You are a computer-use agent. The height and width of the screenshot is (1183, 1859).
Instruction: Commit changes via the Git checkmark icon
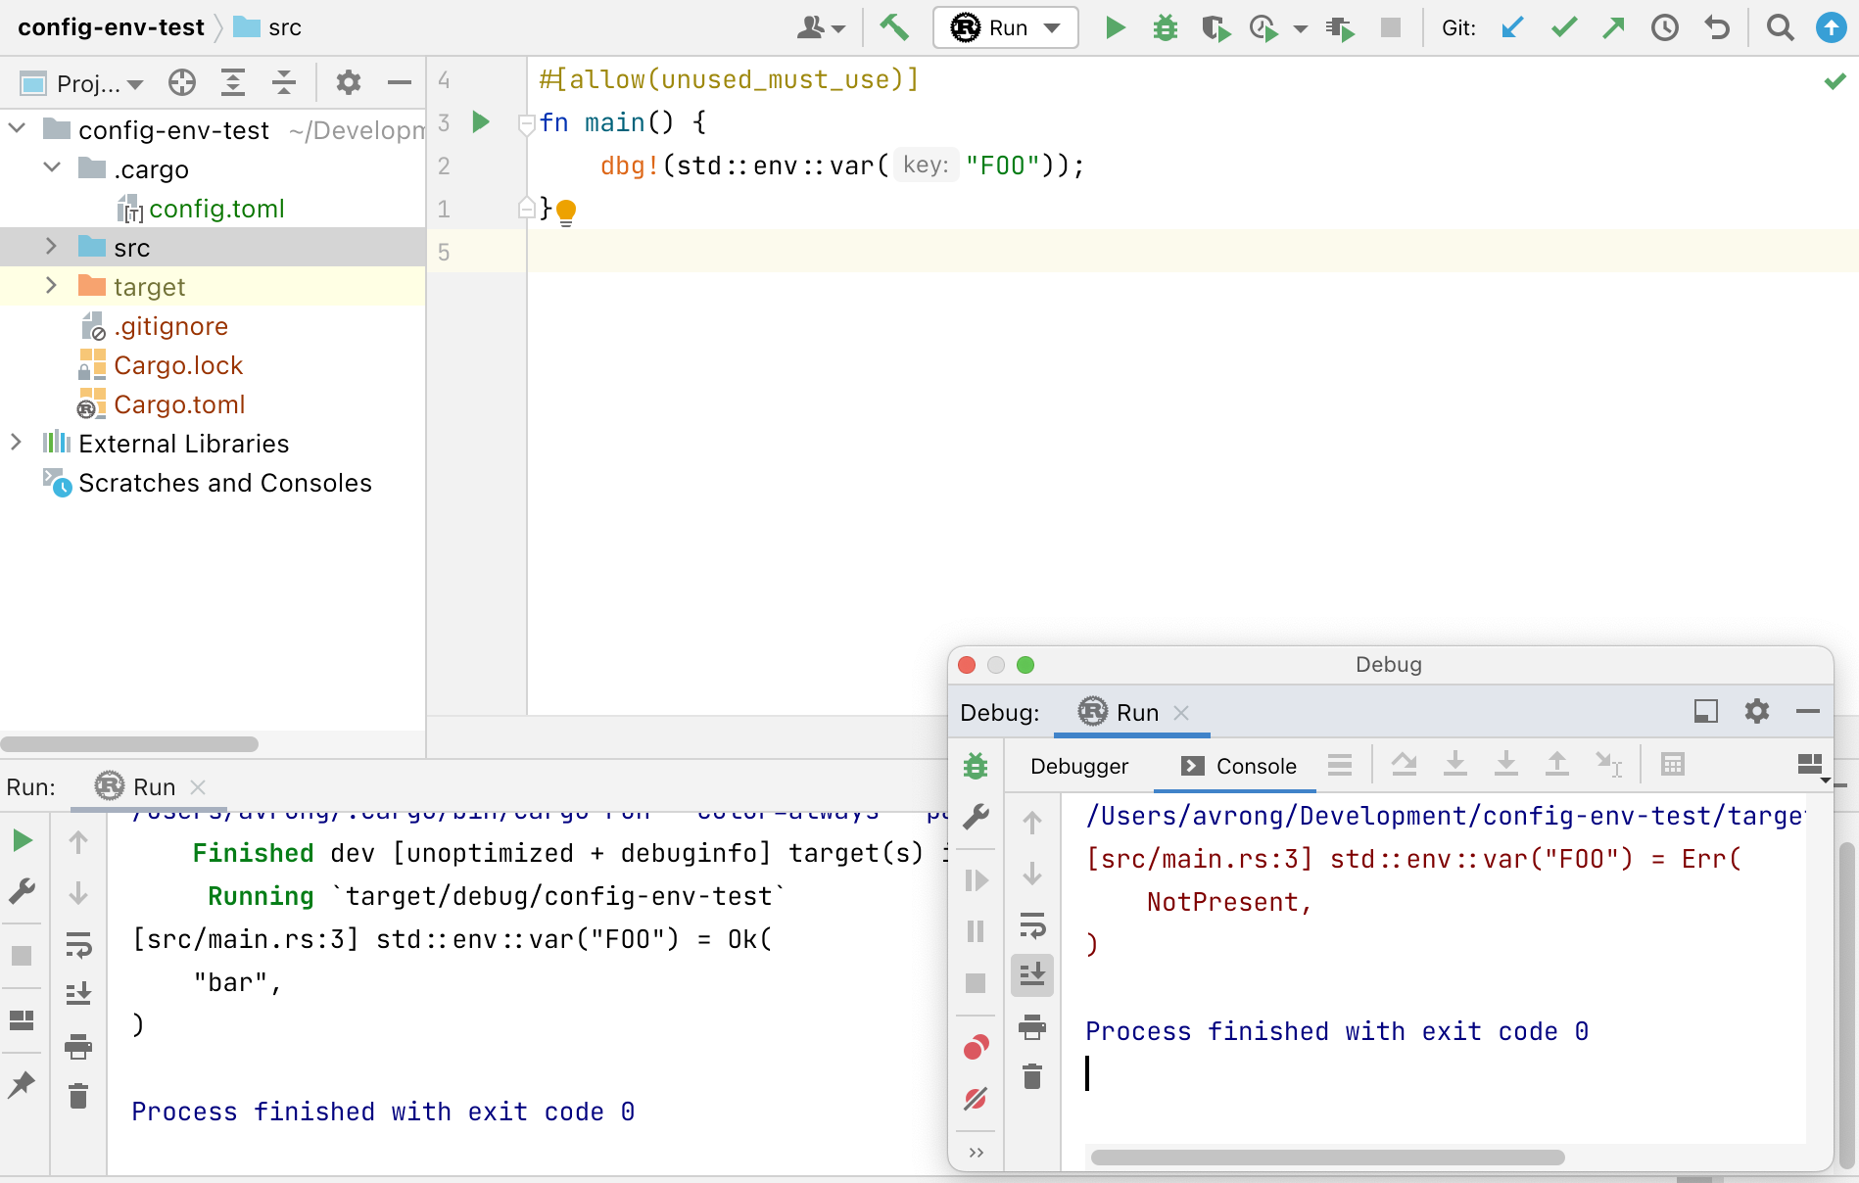(1563, 27)
